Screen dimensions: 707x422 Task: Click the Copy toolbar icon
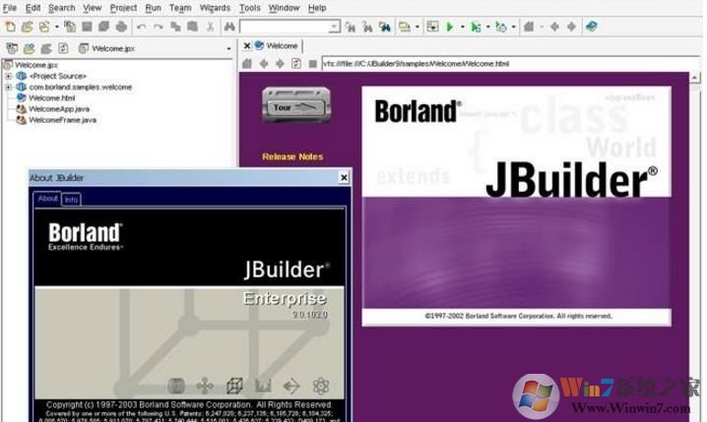[175, 27]
